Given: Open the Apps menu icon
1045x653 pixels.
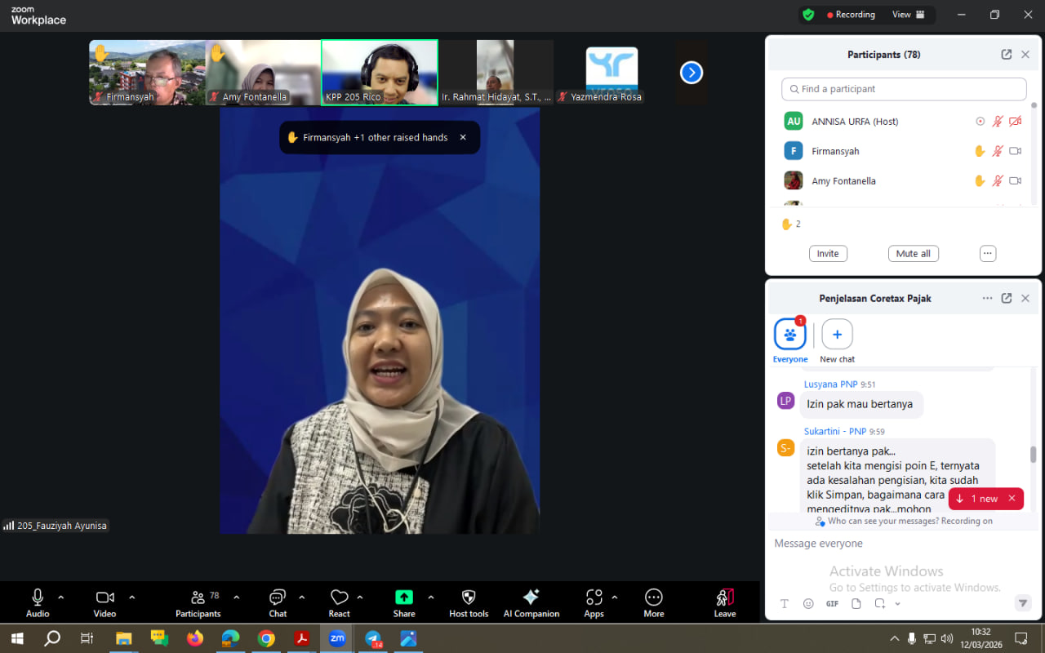Looking at the screenshot, I should tap(594, 602).
